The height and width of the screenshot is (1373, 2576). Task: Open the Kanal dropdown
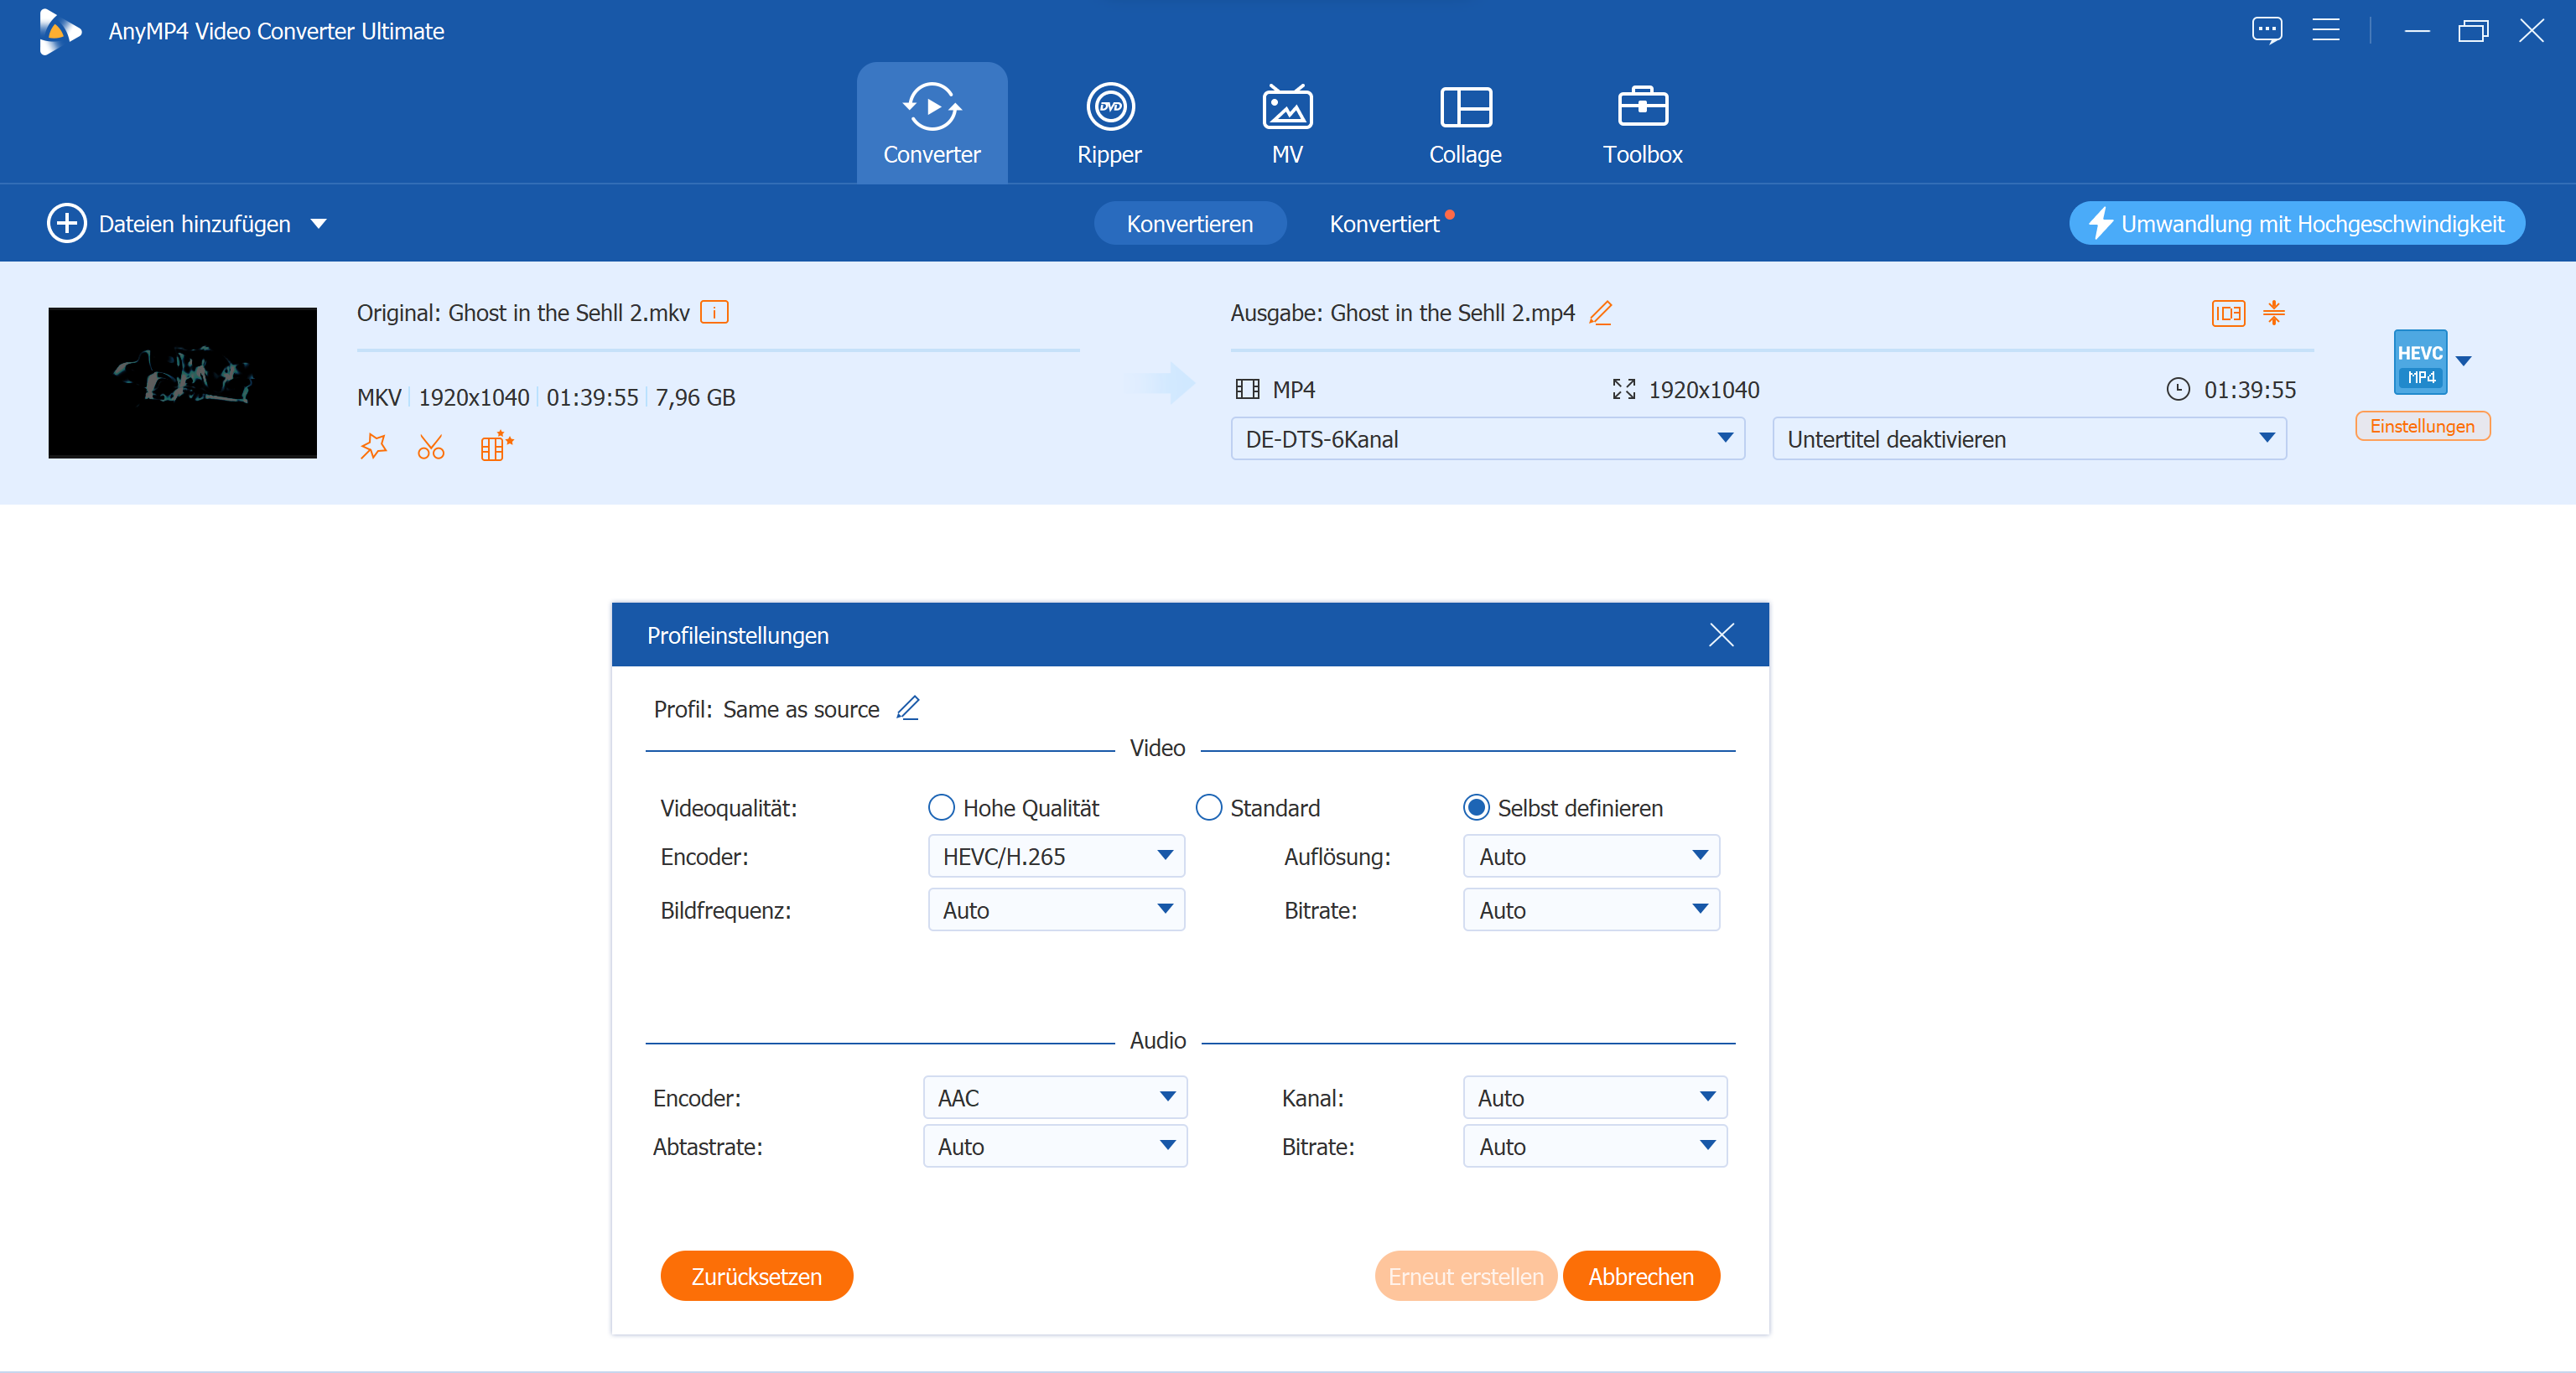click(x=1595, y=1098)
